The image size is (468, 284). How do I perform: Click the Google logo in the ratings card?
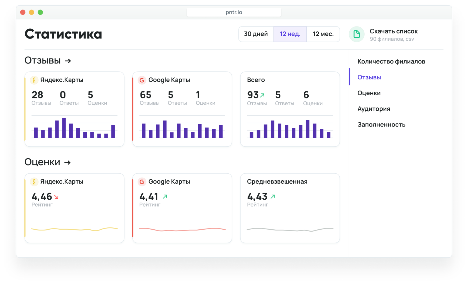tap(142, 182)
